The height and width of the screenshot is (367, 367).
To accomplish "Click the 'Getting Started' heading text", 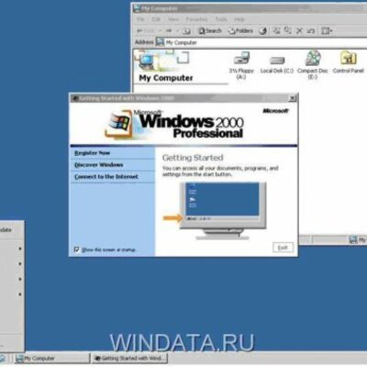I will click(193, 158).
